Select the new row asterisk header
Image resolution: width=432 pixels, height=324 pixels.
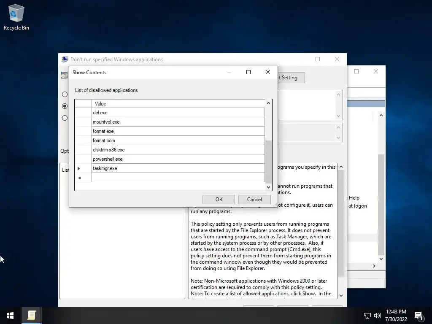[83, 178]
